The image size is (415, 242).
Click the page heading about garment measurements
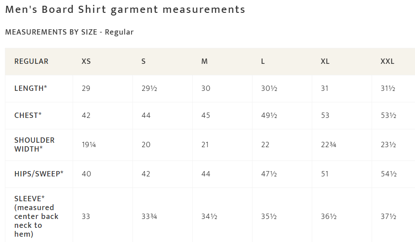pyautogui.click(x=125, y=9)
